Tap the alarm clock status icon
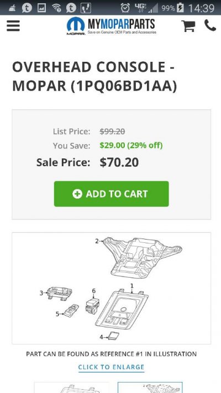Viewport: 221px width, 393px height. coord(125,8)
